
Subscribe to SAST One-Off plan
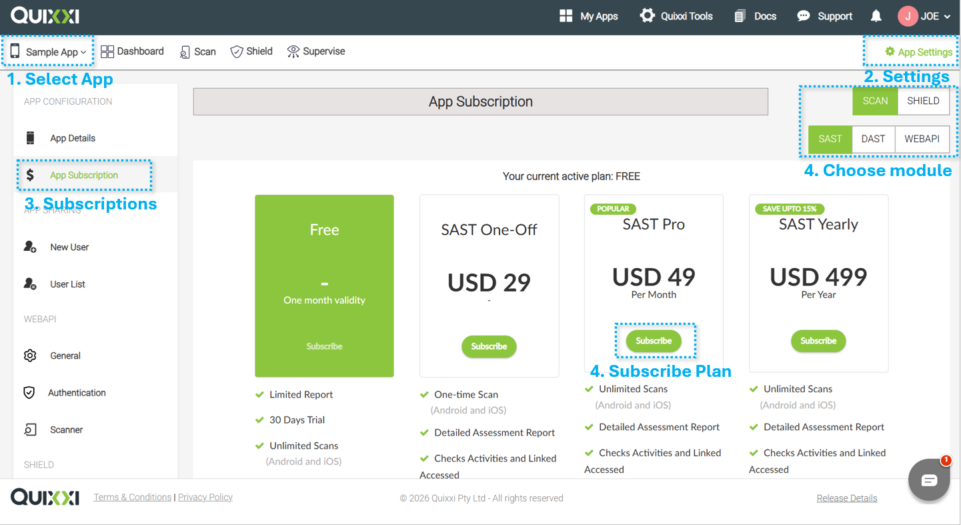pos(489,346)
